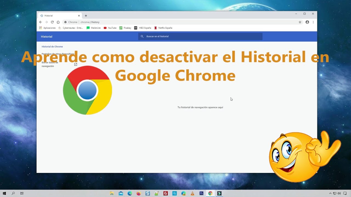Screen dimensions: 351x197
Task: Open Firefox from the taskbar
Action: [x=139, y=193]
